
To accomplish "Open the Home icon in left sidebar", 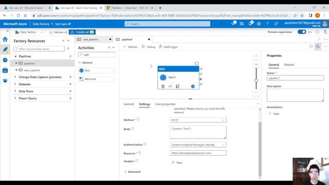I will (5, 39).
